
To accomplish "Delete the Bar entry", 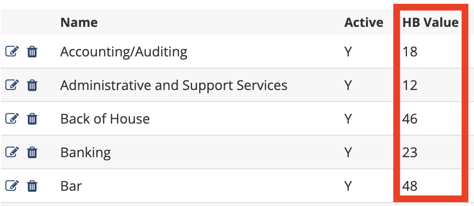I will 32,185.
